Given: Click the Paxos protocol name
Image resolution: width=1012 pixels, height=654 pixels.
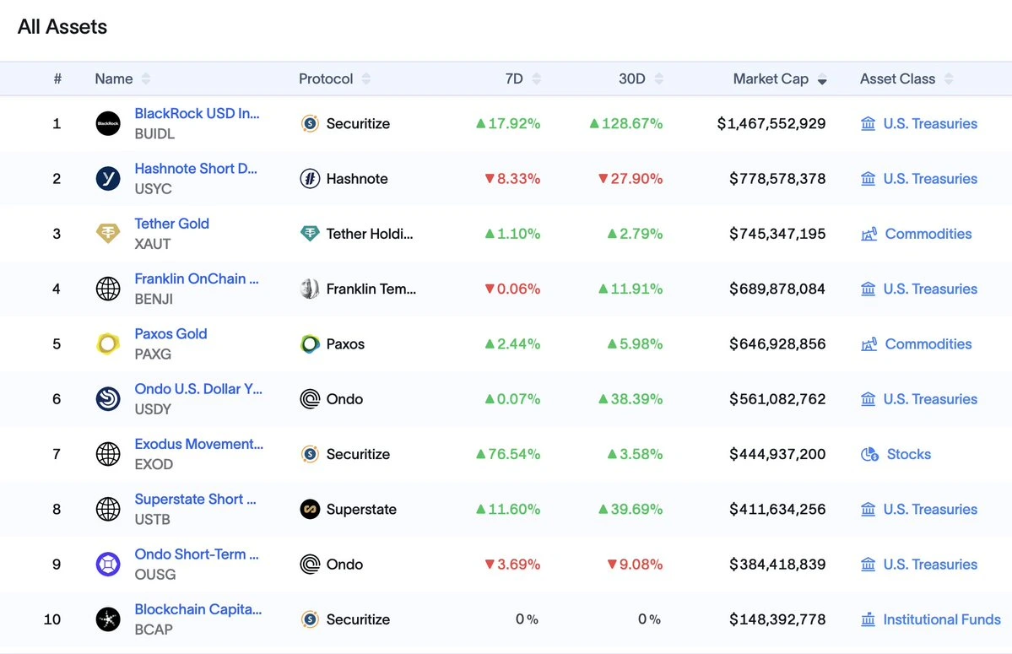Looking at the screenshot, I should click(345, 343).
